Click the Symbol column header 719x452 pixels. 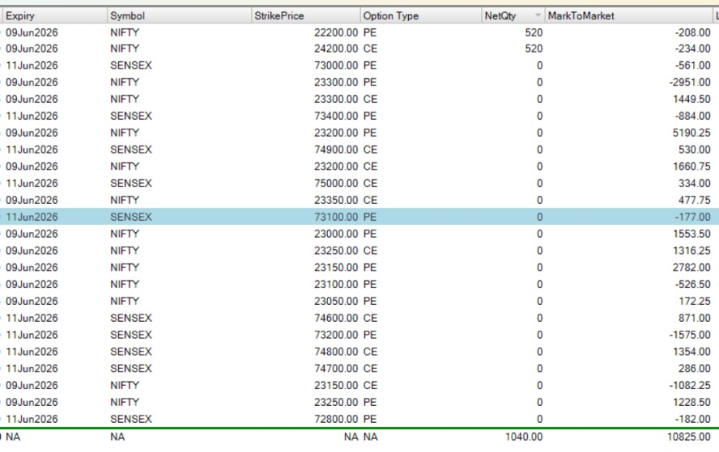click(x=179, y=15)
